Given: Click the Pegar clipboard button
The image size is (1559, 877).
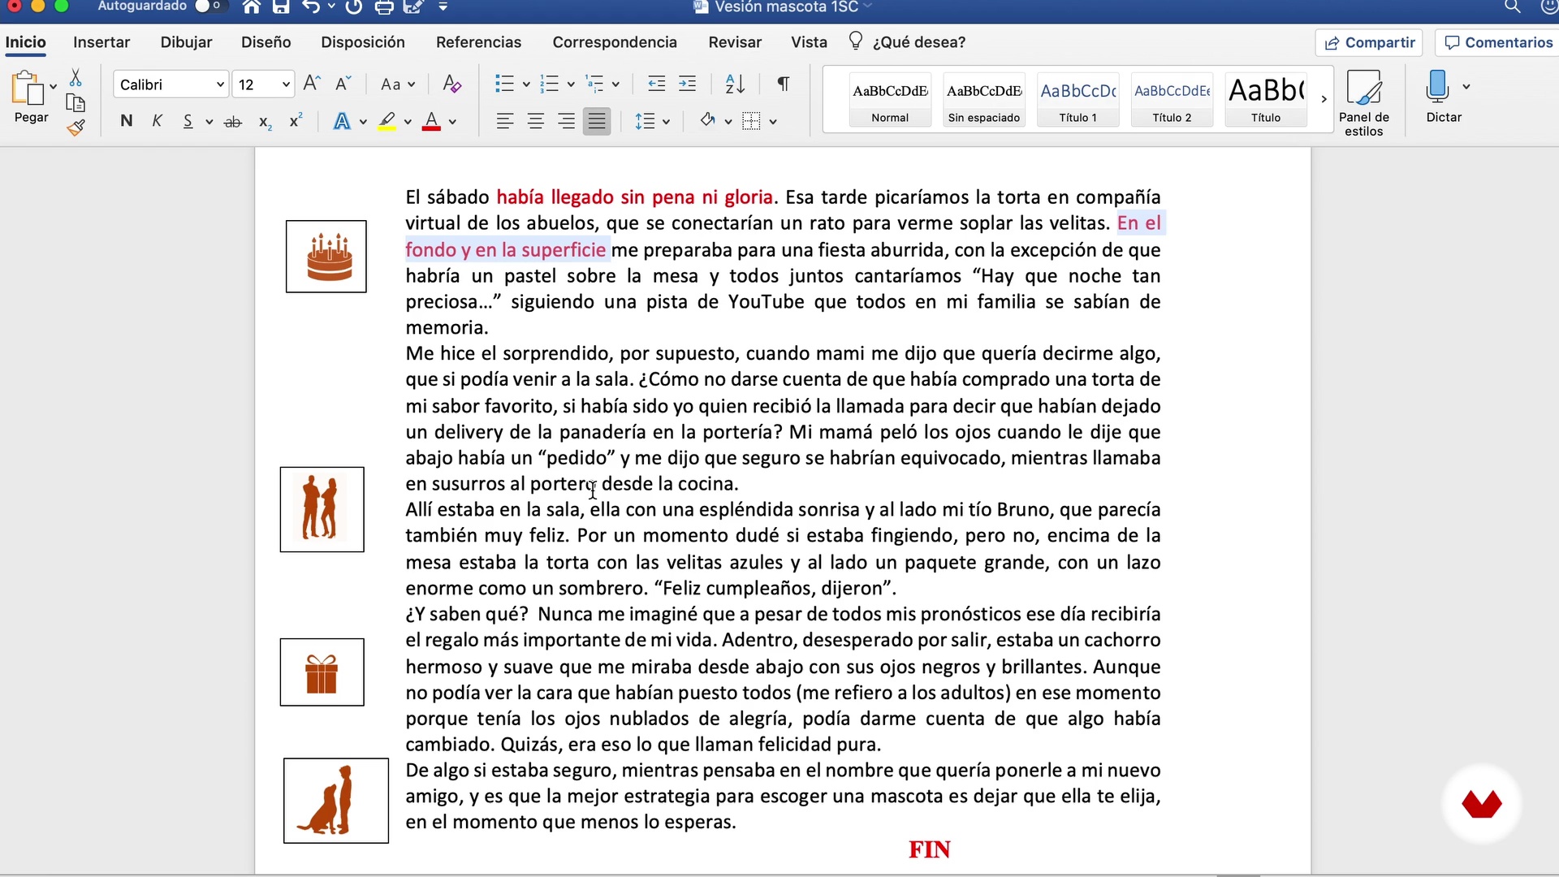Looking at the screenshot, I should 28,97.
